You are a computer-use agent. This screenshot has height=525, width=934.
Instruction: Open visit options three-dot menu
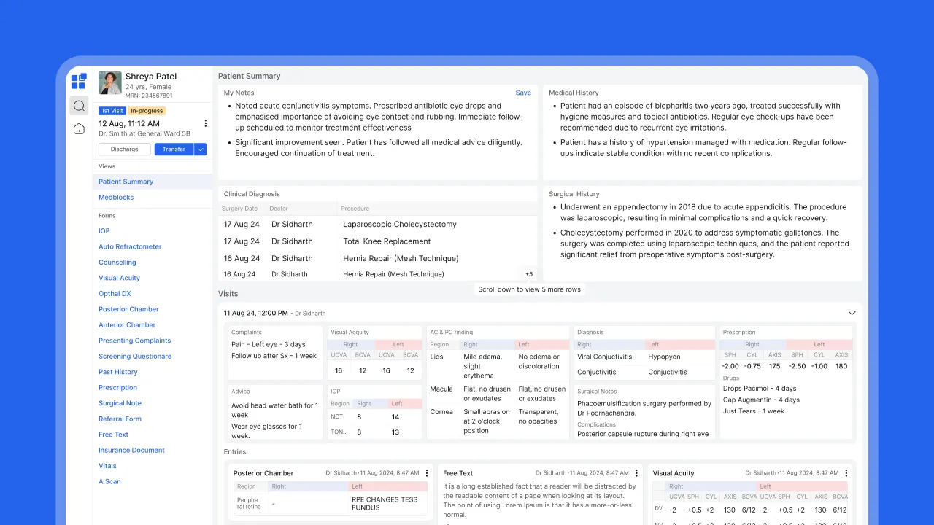(205, 124)
